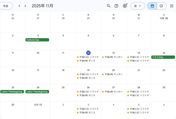Open Labor Thanksgiving on Sunday the 23rd
The height and width of the screenshot is (119, 176).
coord(12,92)
